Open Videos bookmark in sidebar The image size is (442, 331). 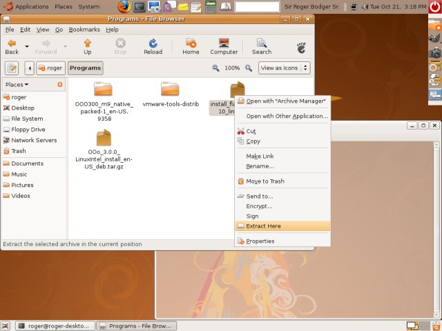click(34, 196)
